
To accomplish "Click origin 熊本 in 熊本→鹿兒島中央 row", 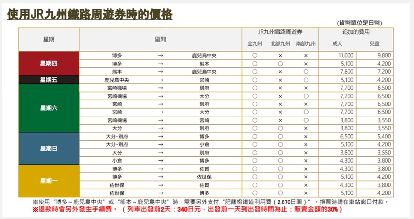I will (117, 72).
